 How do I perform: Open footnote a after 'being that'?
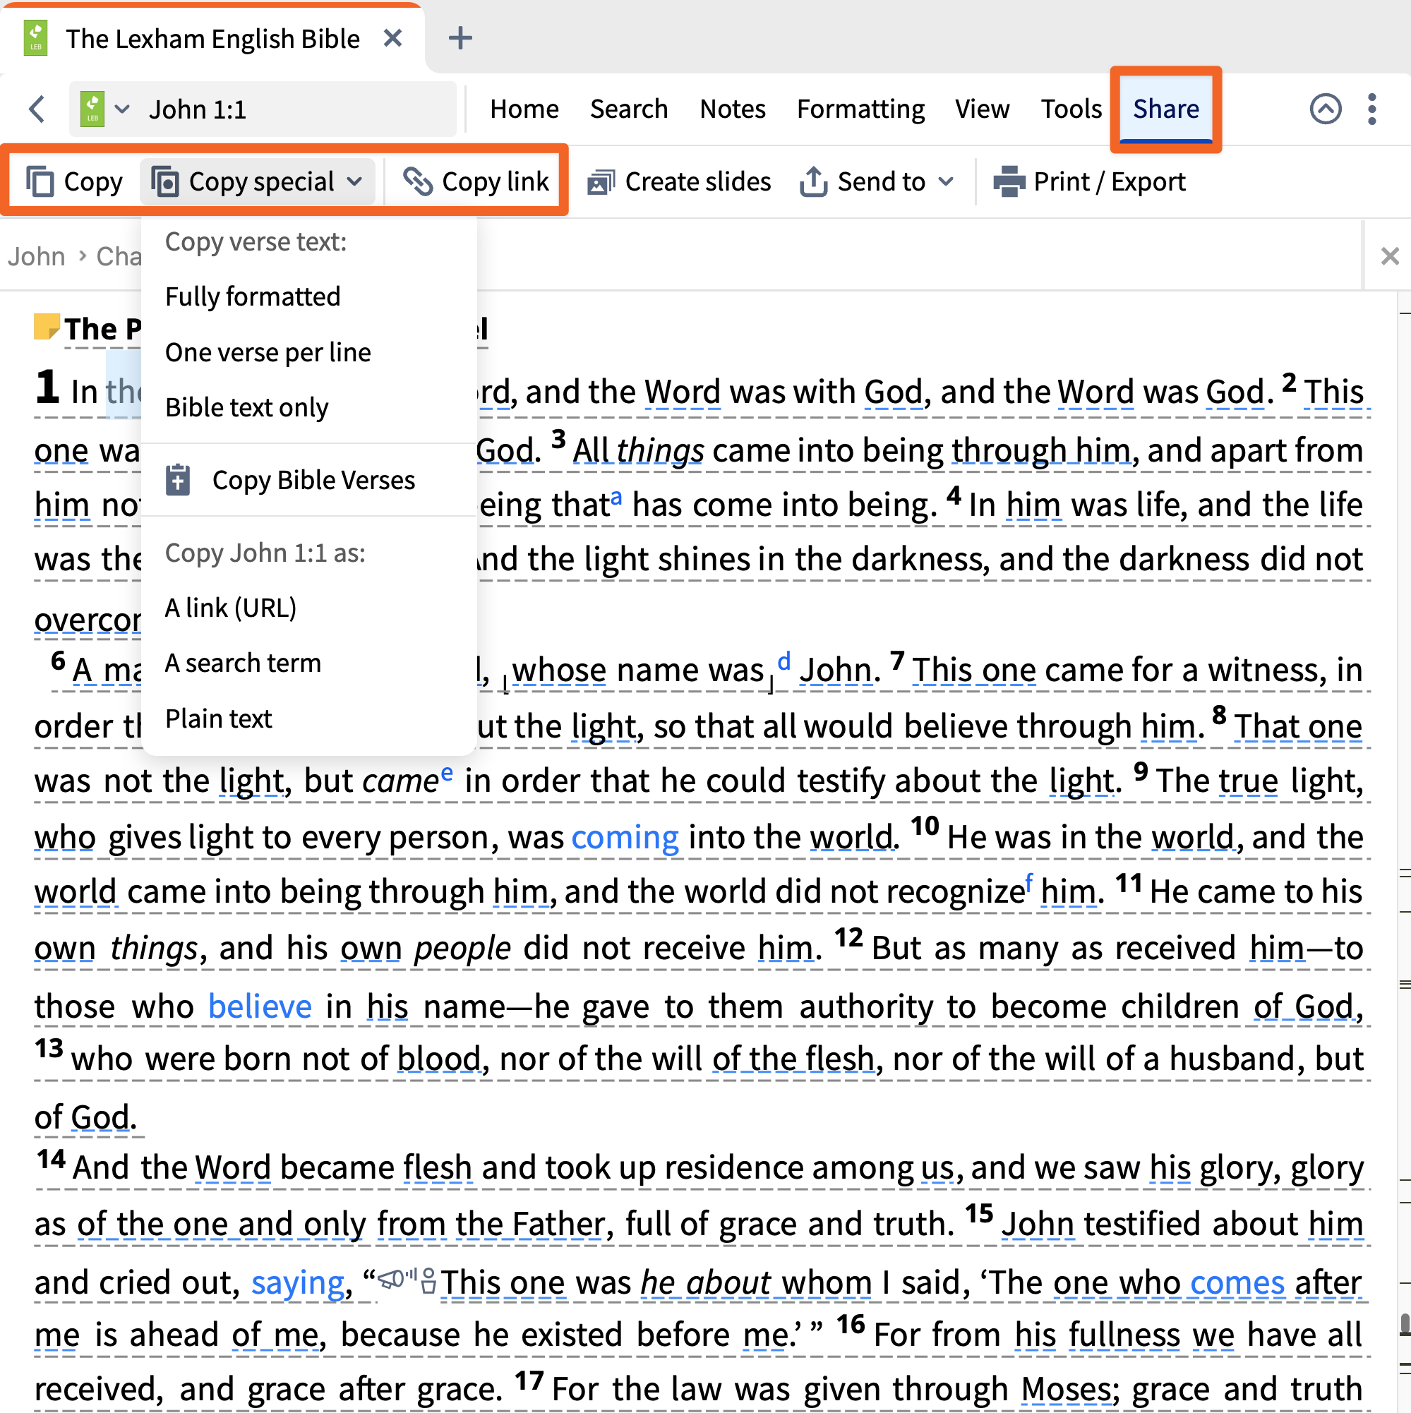tap(616, 498)
